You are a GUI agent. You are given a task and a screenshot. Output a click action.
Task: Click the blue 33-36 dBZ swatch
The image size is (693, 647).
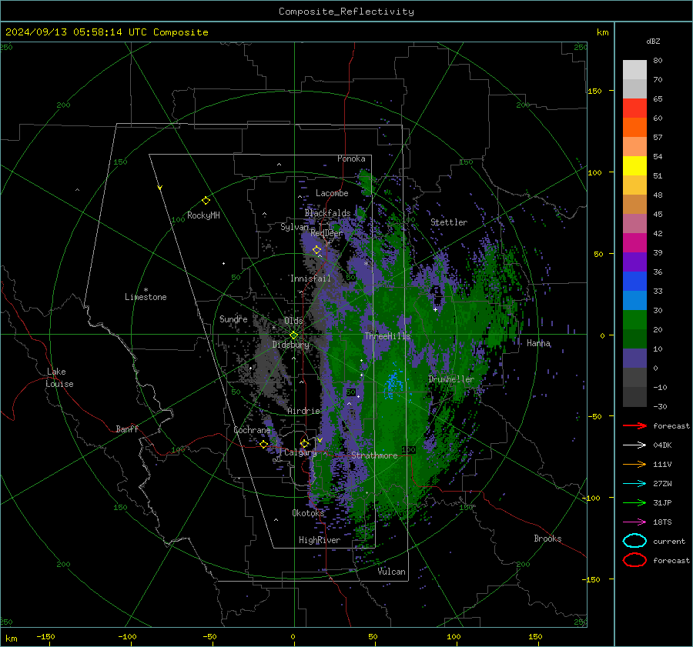pos(634,282)
